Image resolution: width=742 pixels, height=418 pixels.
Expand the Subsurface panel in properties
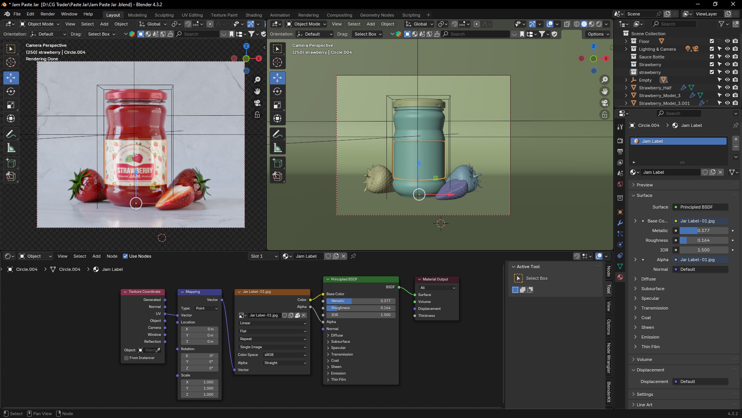click(653, 289)
